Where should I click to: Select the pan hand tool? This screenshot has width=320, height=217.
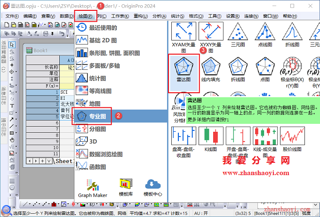12,140
